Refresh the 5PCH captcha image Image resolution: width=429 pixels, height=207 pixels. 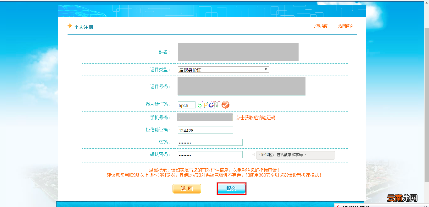point(208,105)
